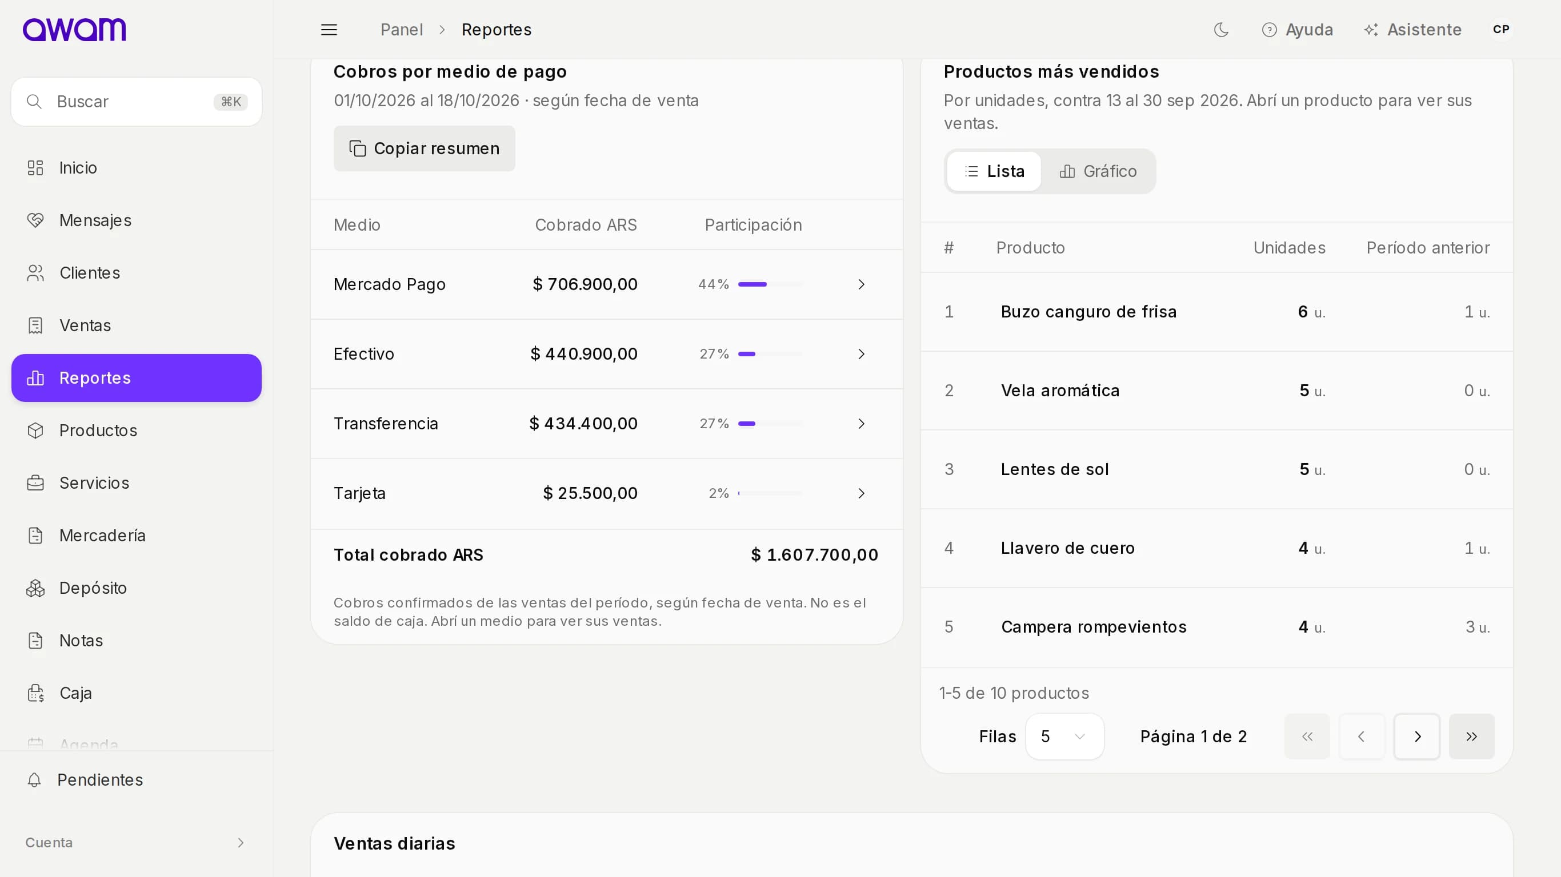Switch to Gráfico view tab

coord(1098,171)
